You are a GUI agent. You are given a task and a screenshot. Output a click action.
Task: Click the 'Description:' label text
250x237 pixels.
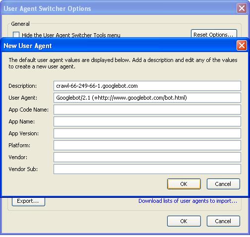pyautogui.click(x=23, y=86)
